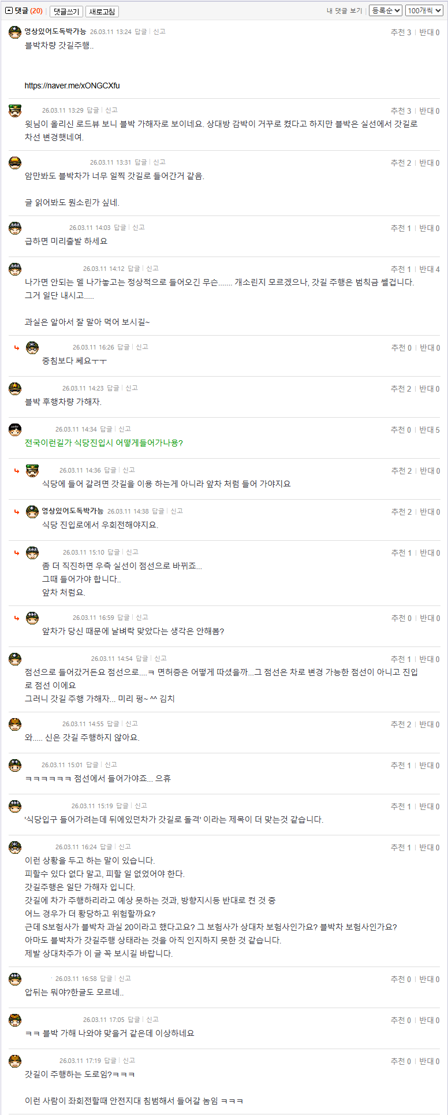Report the 14:12 comment via 신고

152,269
